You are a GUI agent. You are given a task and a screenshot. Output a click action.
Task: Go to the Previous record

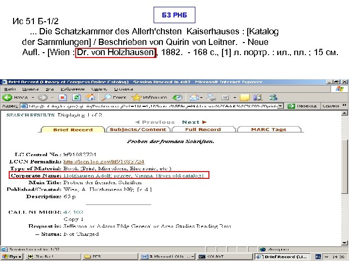pyautogui.click(x=155, y=122)
